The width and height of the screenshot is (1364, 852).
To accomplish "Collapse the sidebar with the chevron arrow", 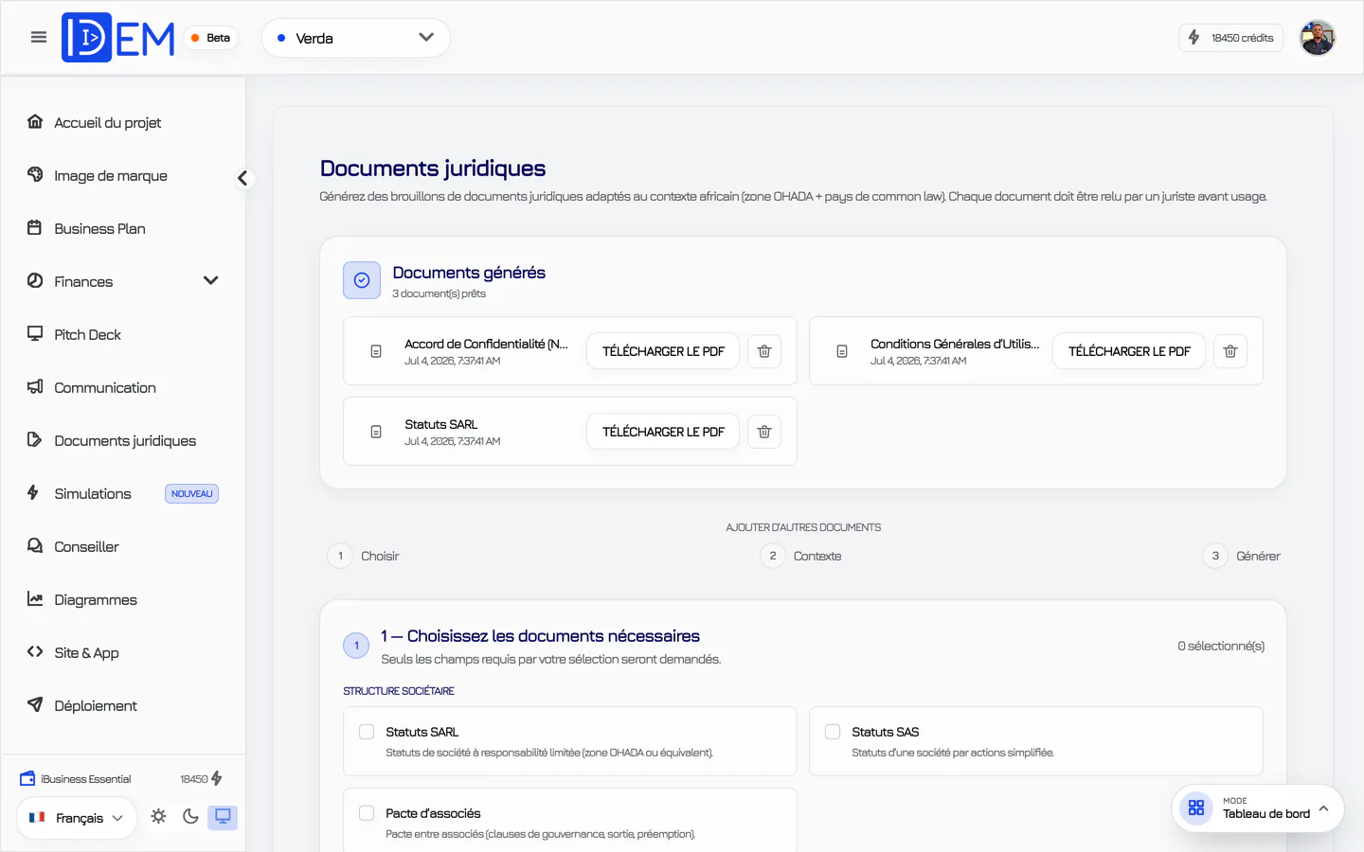I will 243,178.
